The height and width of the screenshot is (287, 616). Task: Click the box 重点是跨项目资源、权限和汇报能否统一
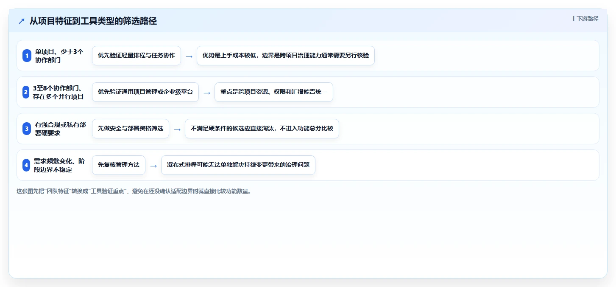tap(274, 92)
